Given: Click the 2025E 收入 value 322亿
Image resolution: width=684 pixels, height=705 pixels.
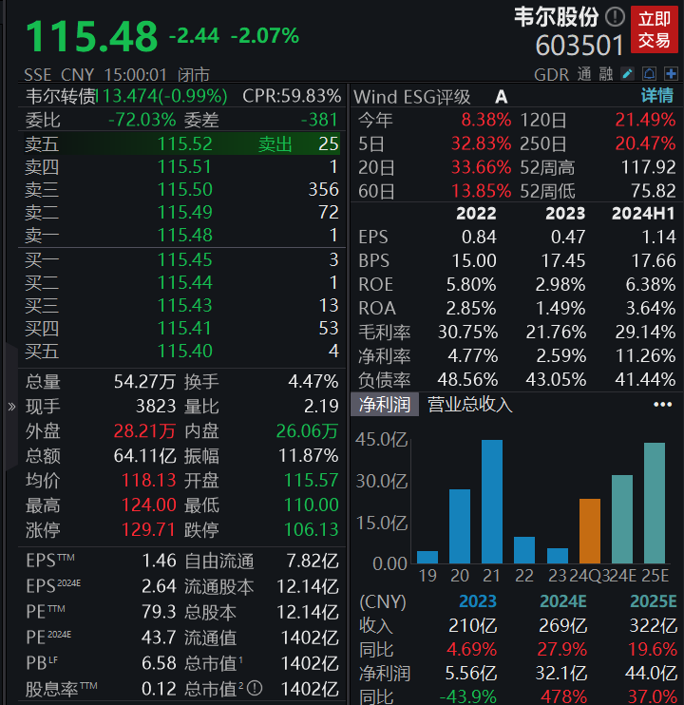Looking at the screenshot, I should [x=653, y=625].
